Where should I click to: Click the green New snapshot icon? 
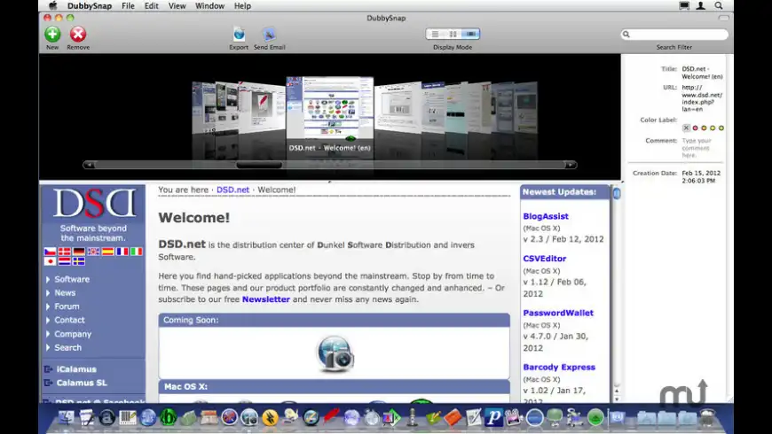pyautogui.click(x=52, y=34)
